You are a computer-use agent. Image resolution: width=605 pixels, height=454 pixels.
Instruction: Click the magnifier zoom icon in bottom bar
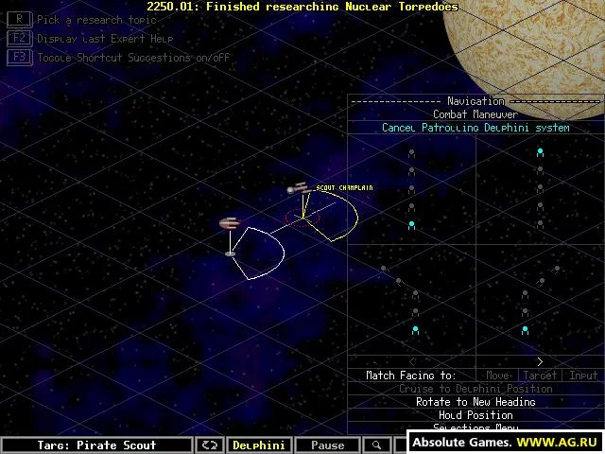(x=376, y=445)
